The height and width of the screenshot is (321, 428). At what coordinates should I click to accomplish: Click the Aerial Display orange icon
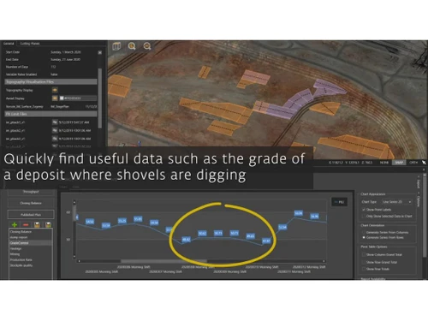[55, 98]
